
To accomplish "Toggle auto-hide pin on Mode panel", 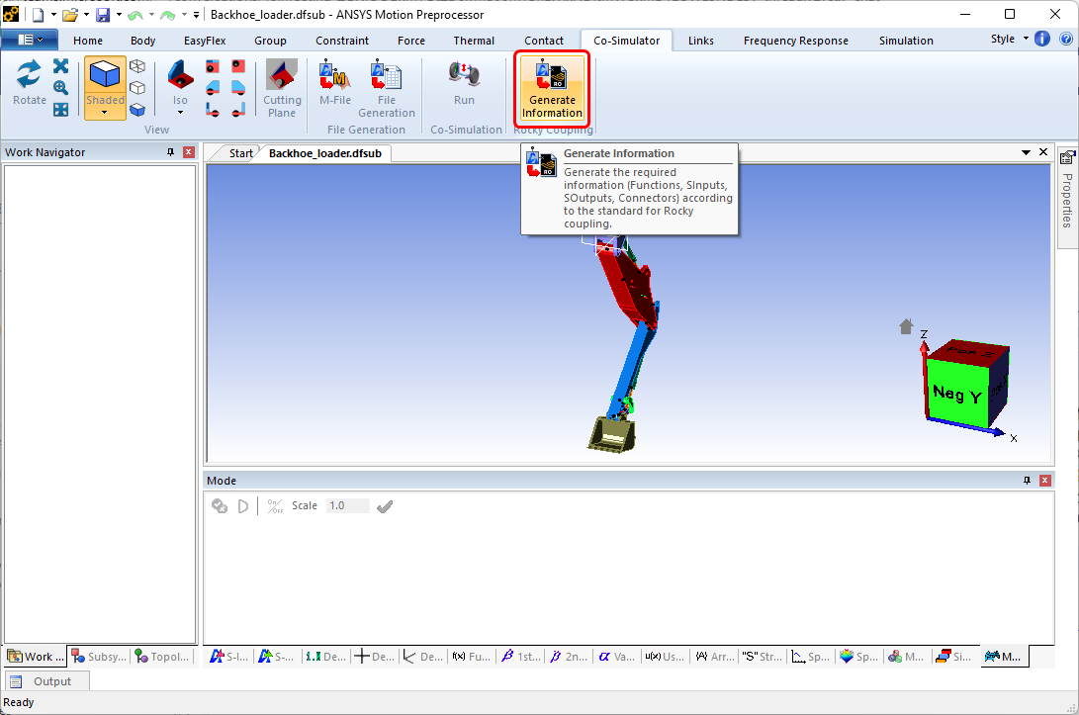I will coord(1027,481).
